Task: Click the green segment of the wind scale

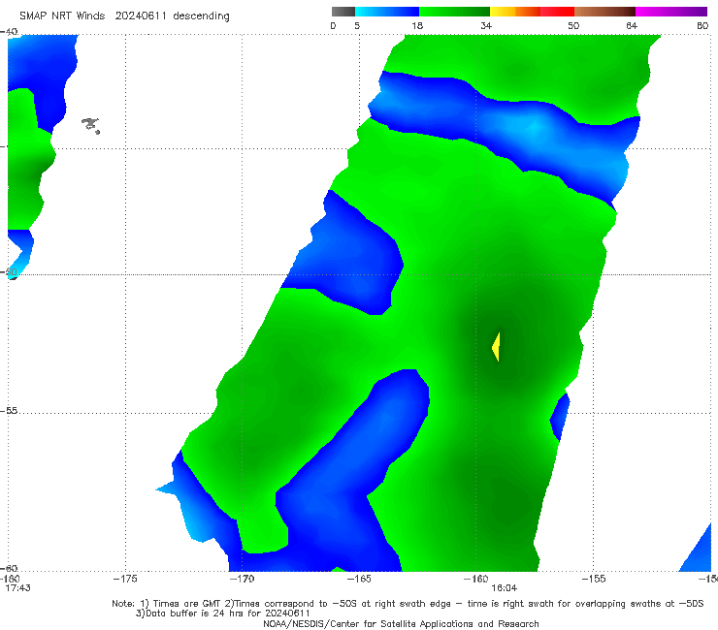Action: point(454,12)
